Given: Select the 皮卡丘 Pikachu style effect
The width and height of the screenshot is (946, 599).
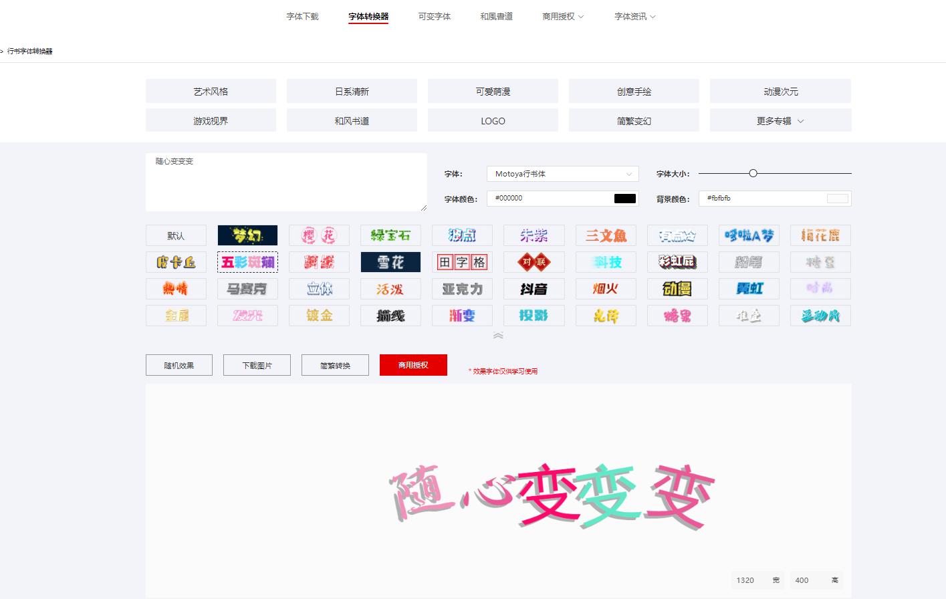Looking at the screenshot, I should tap(176, 262).
